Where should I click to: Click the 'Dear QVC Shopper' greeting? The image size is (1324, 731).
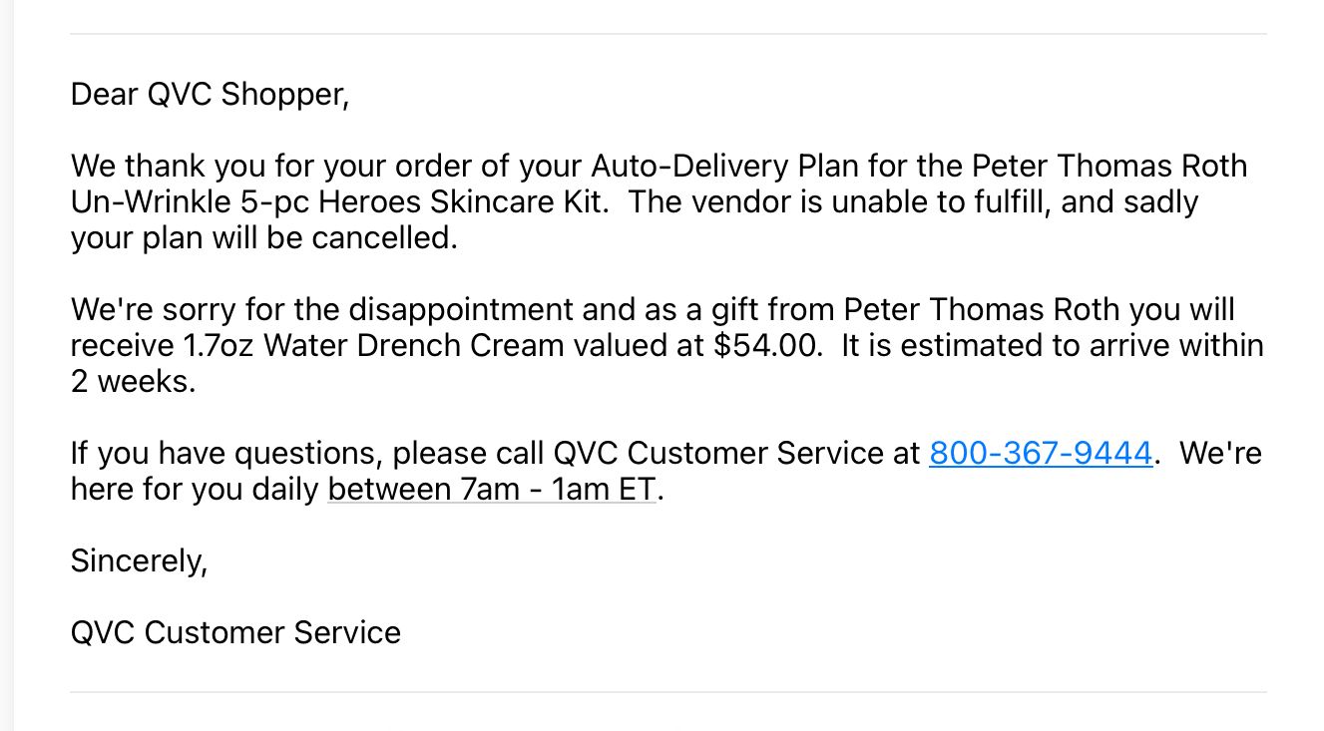coord(210,95)
